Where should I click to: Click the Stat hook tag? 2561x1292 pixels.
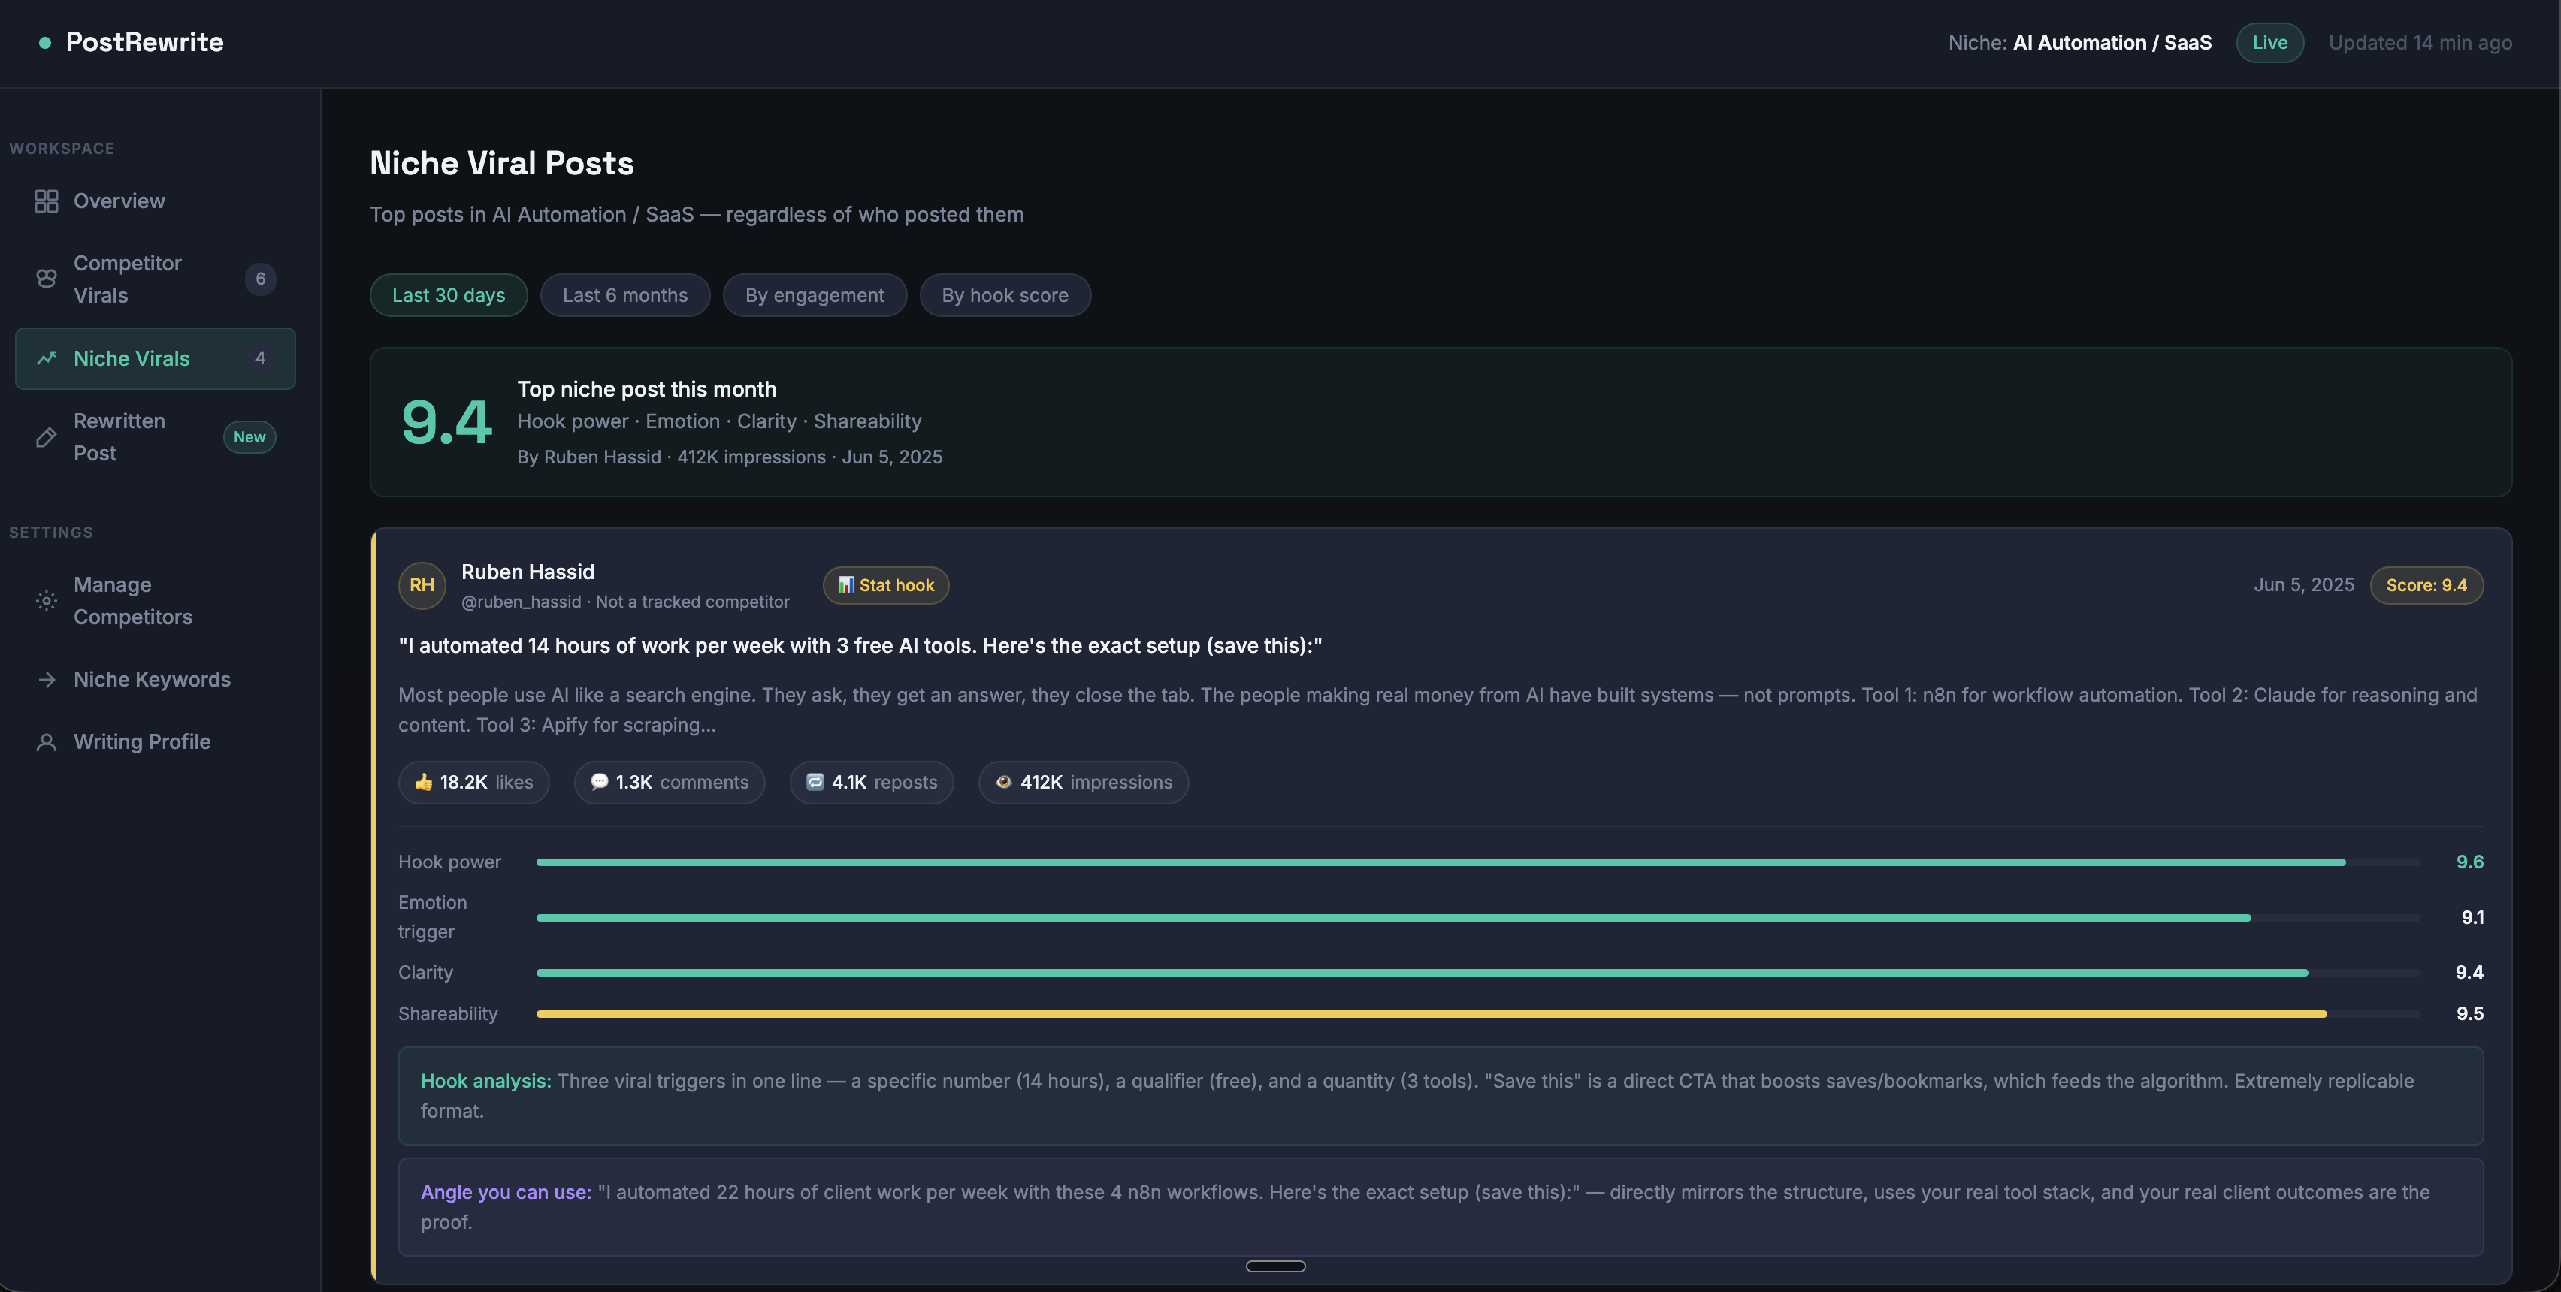tap(886, 585)
